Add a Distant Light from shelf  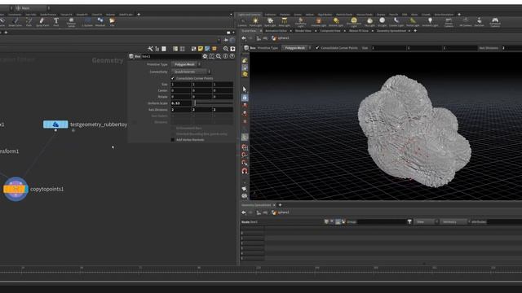pos(335,22)
